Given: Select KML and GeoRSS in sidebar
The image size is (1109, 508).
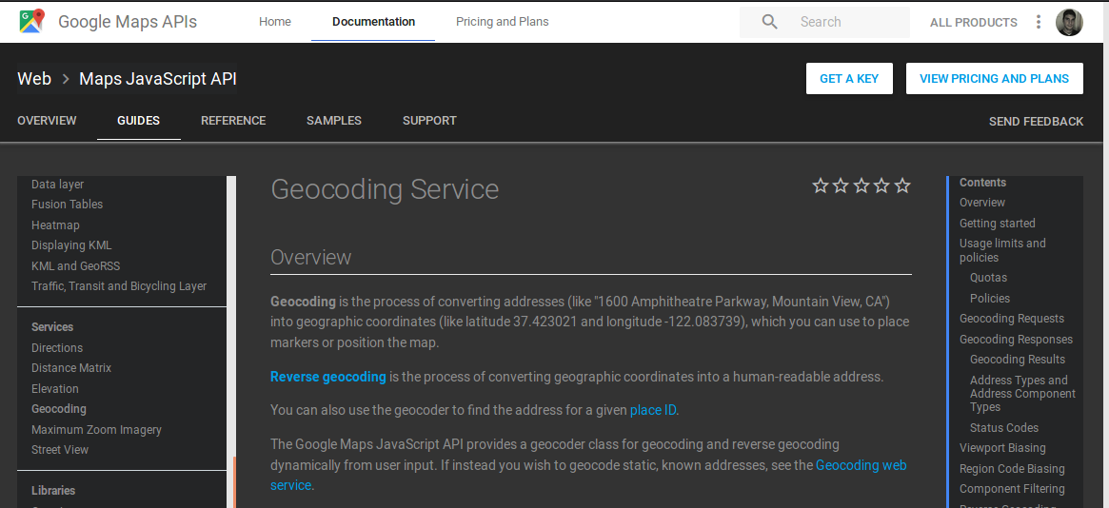Looking at the screenshot, I should click(x=75, y=266).
